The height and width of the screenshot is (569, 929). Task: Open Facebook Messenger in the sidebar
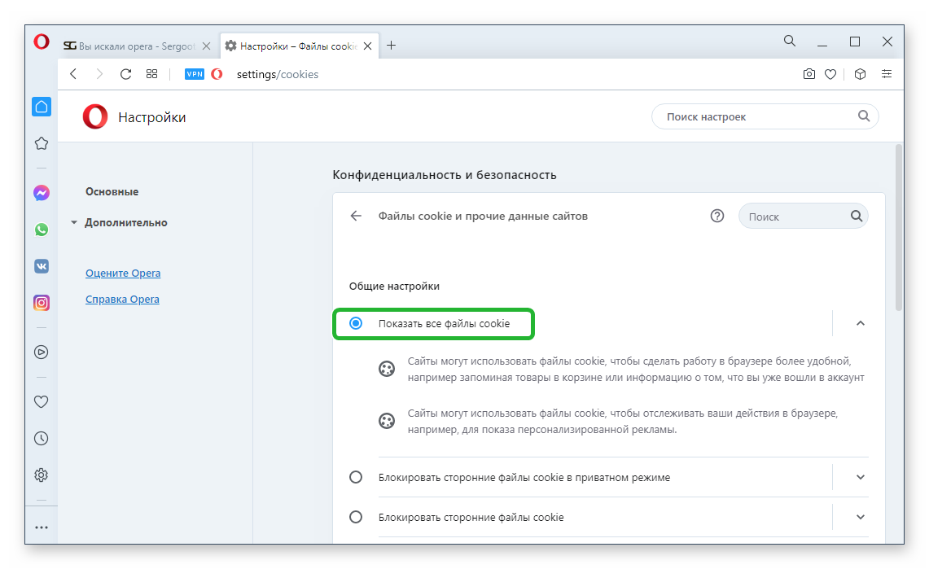pyautogui.click(x=42, y=193)
